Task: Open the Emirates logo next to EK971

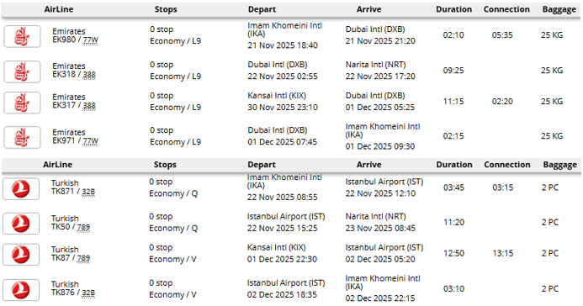Action: point(22,137)
